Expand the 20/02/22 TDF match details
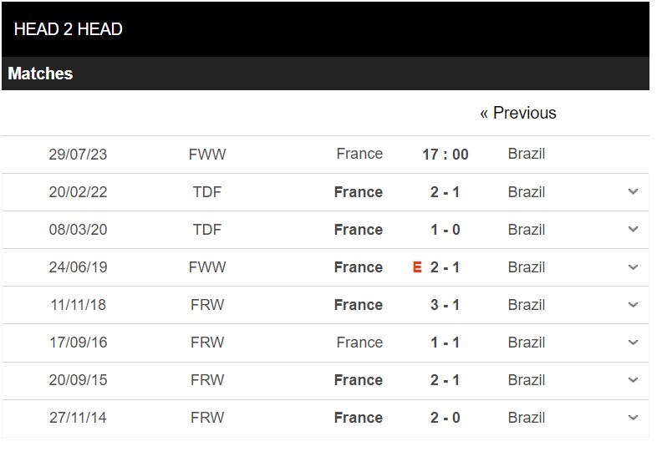 (x=633, y=192)
